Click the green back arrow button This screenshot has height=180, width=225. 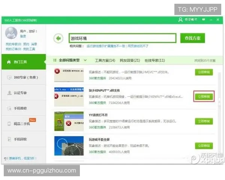point(58,38)
